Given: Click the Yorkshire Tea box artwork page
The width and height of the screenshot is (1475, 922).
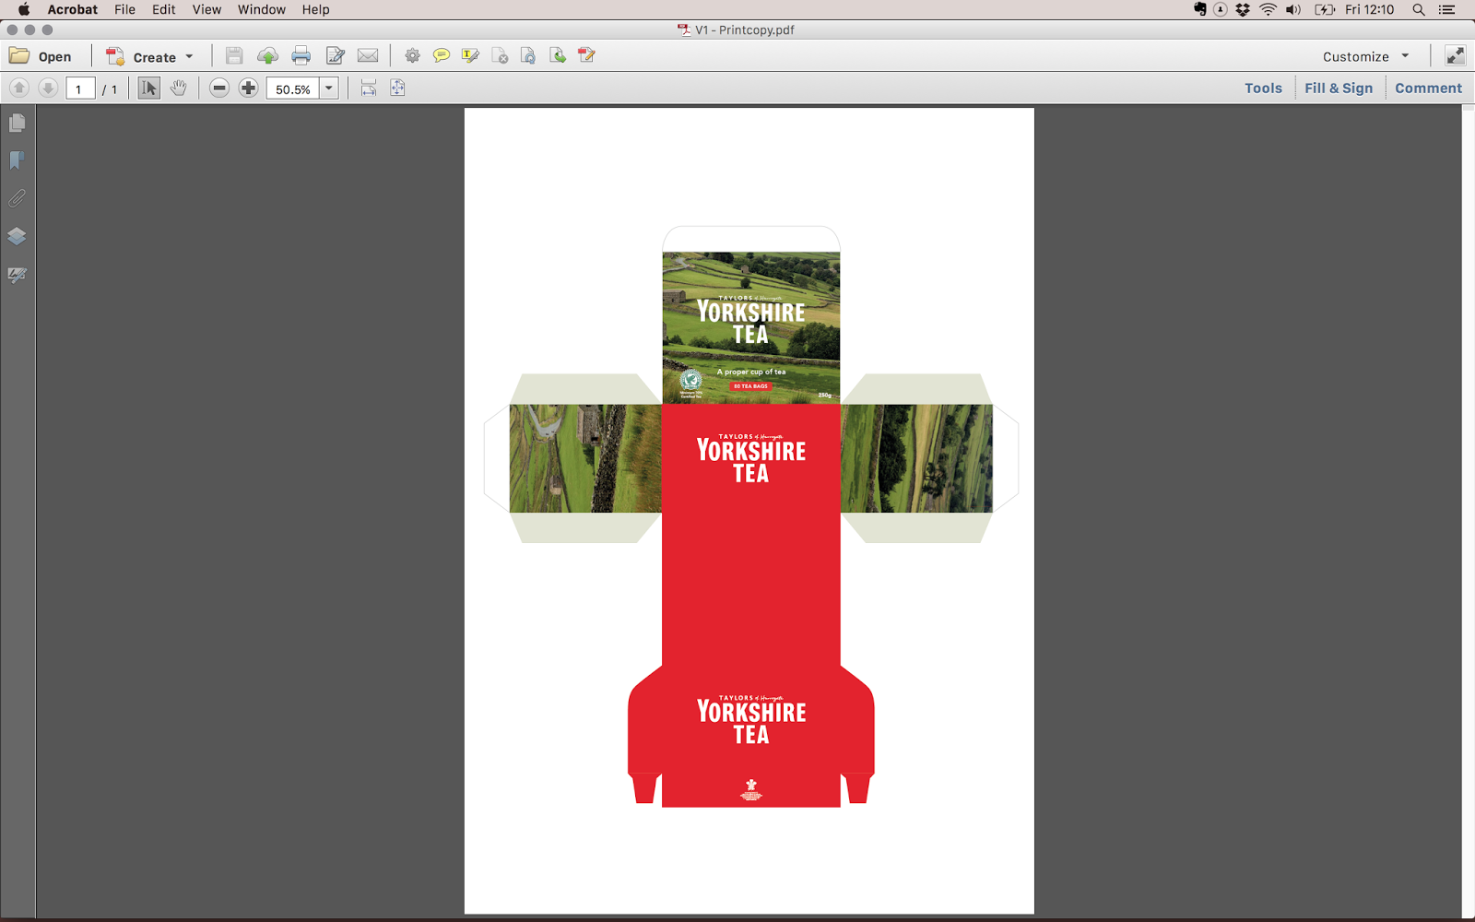Looking at the screenshot, I should pos(749,511).
